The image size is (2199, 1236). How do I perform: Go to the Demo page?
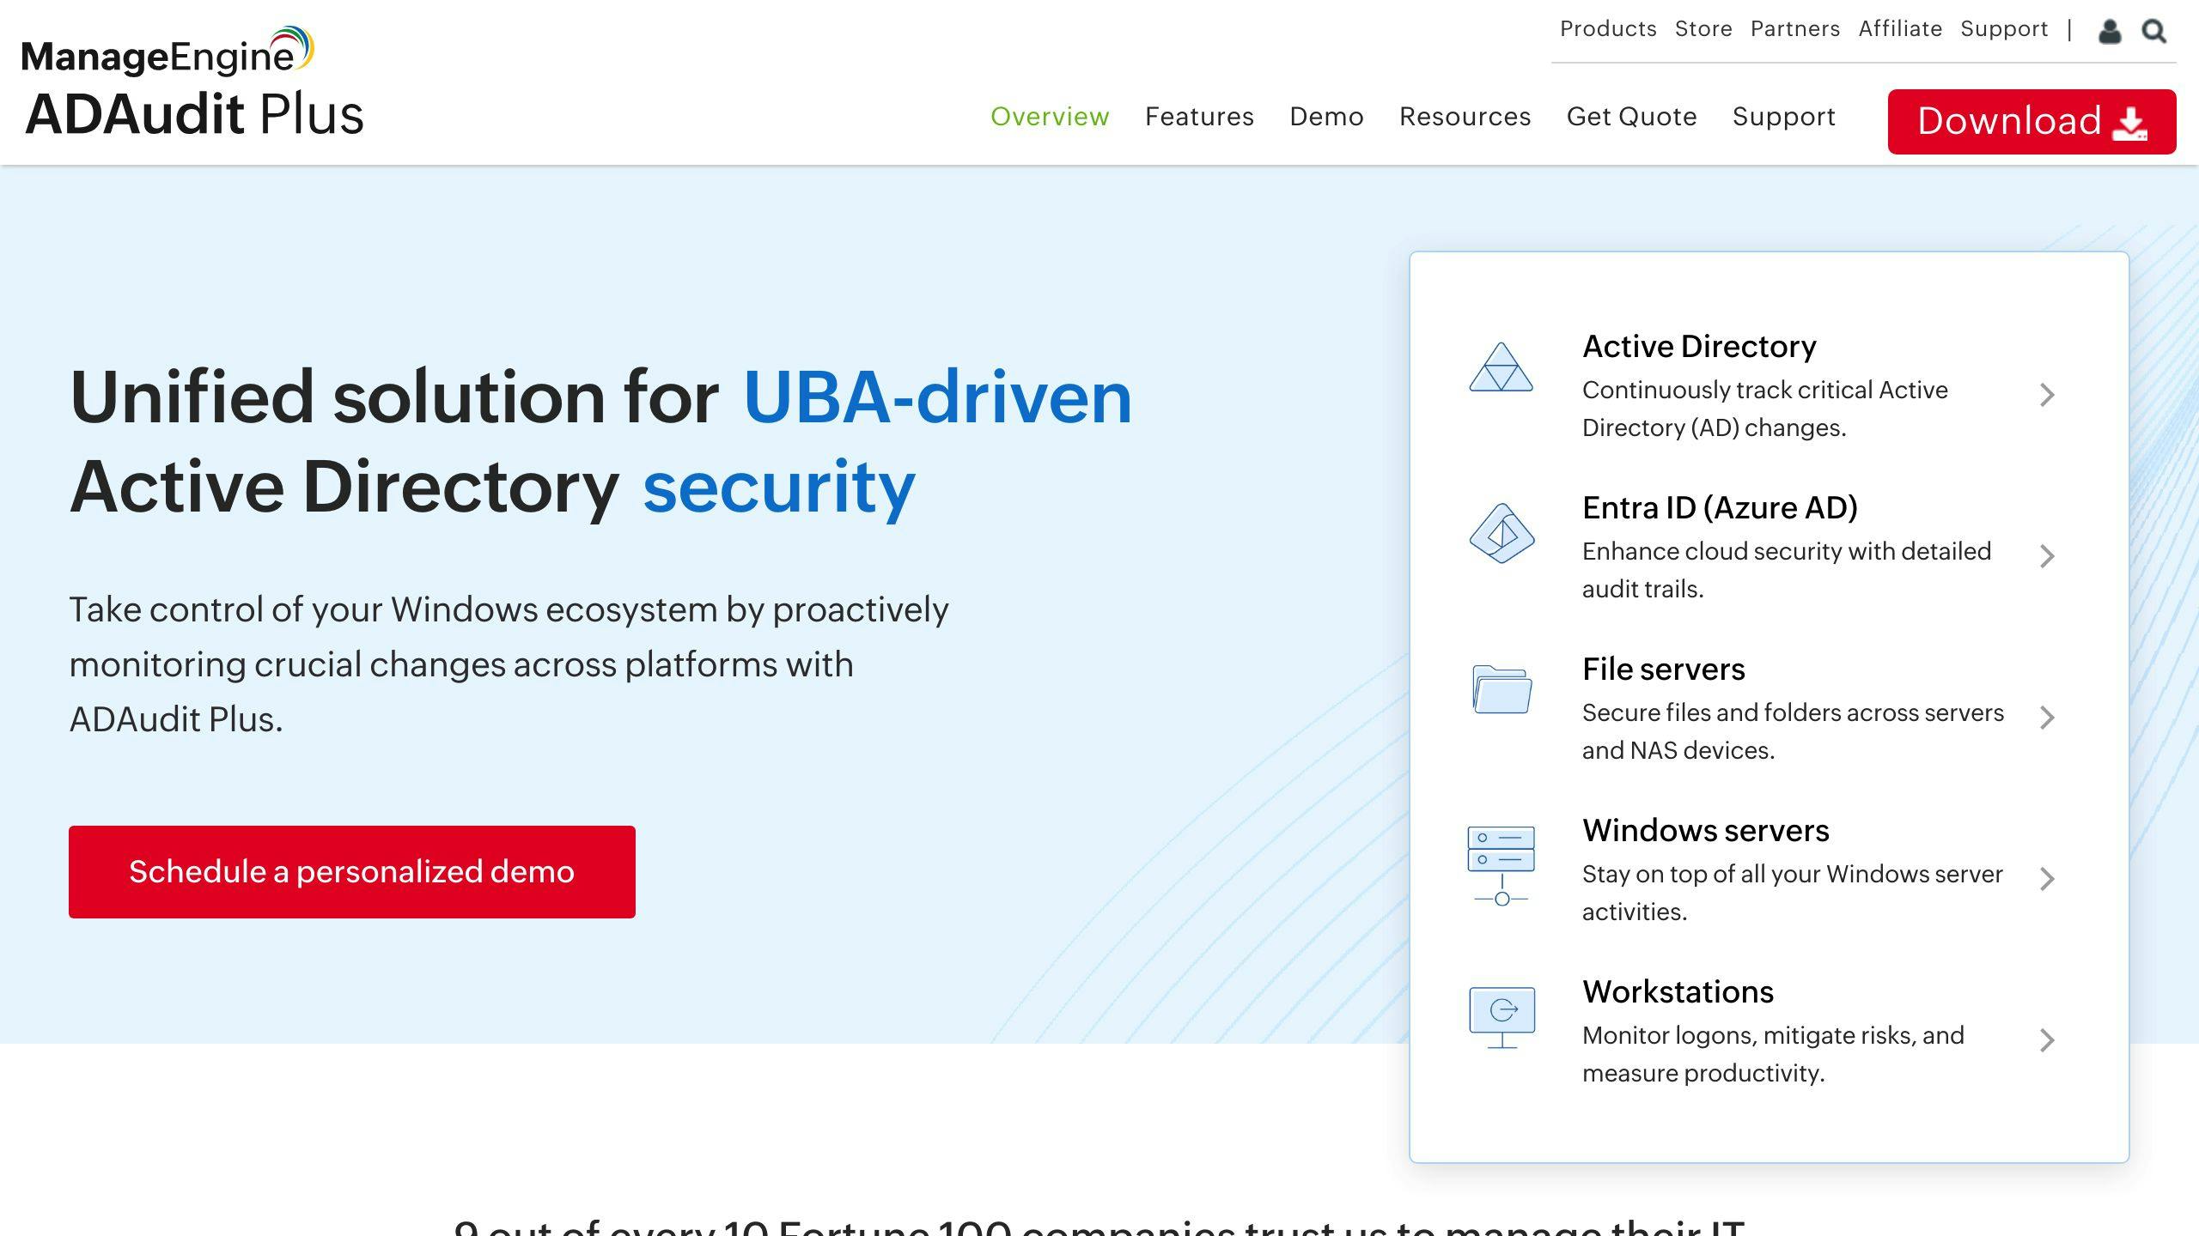pos(1326,117)
